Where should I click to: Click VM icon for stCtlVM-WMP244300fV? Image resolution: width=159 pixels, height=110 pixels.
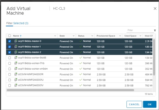pos(16,85)
